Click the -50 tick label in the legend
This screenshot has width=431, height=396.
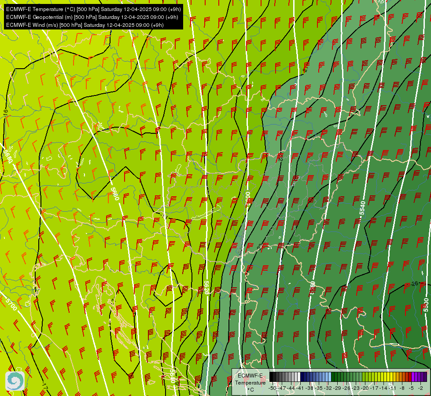coord(273,389)
